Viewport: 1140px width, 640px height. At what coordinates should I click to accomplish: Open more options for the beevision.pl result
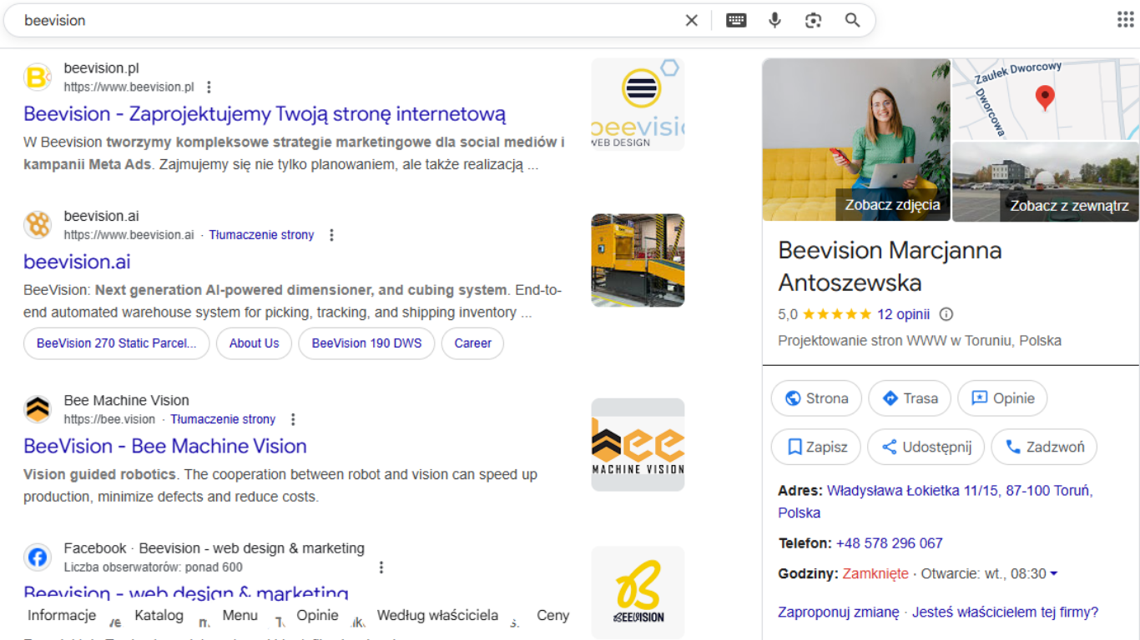tap(209, 87)
